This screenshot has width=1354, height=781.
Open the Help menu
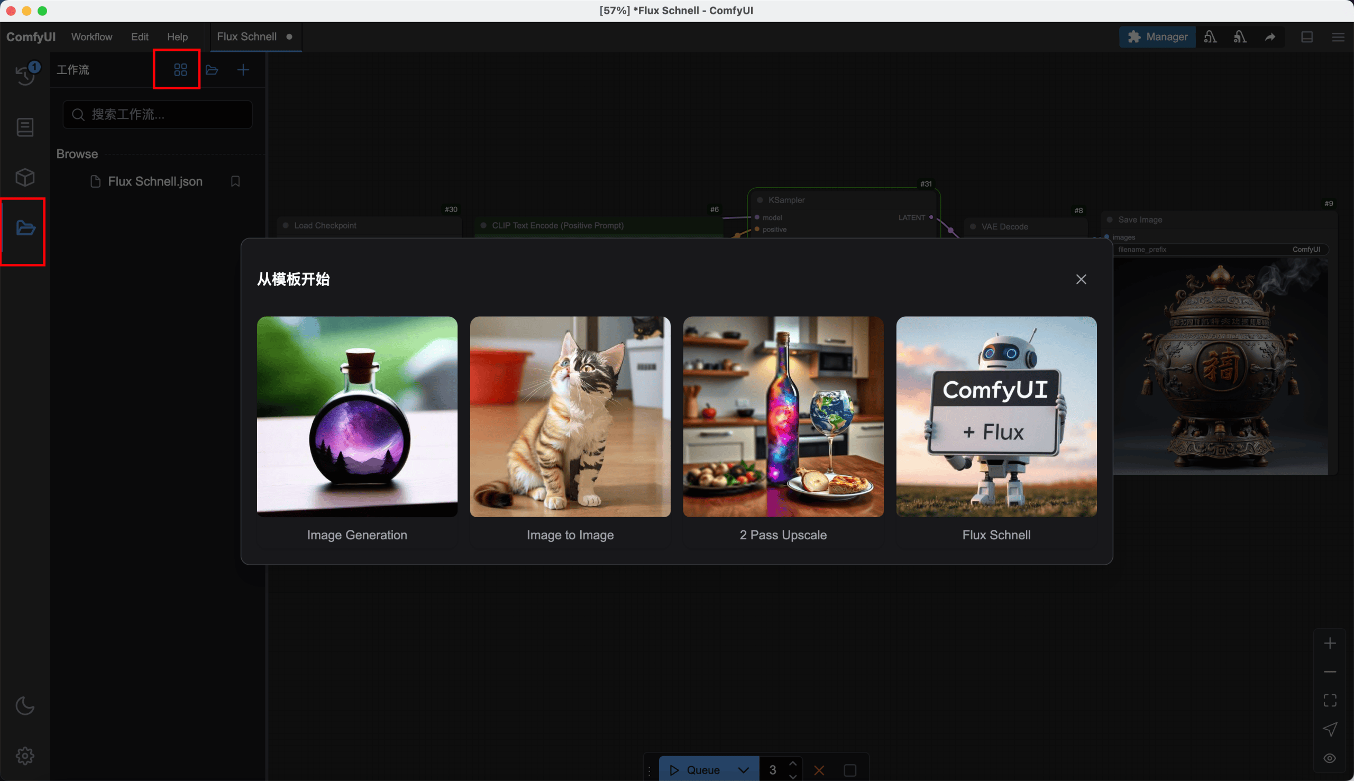[178, 36]
